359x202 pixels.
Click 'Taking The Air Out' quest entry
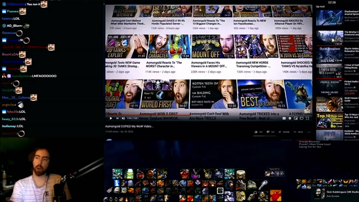pos(310,147)
